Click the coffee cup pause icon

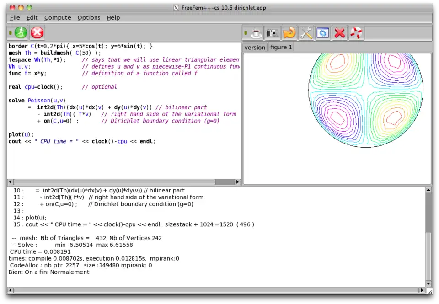[x=255, y=33]
